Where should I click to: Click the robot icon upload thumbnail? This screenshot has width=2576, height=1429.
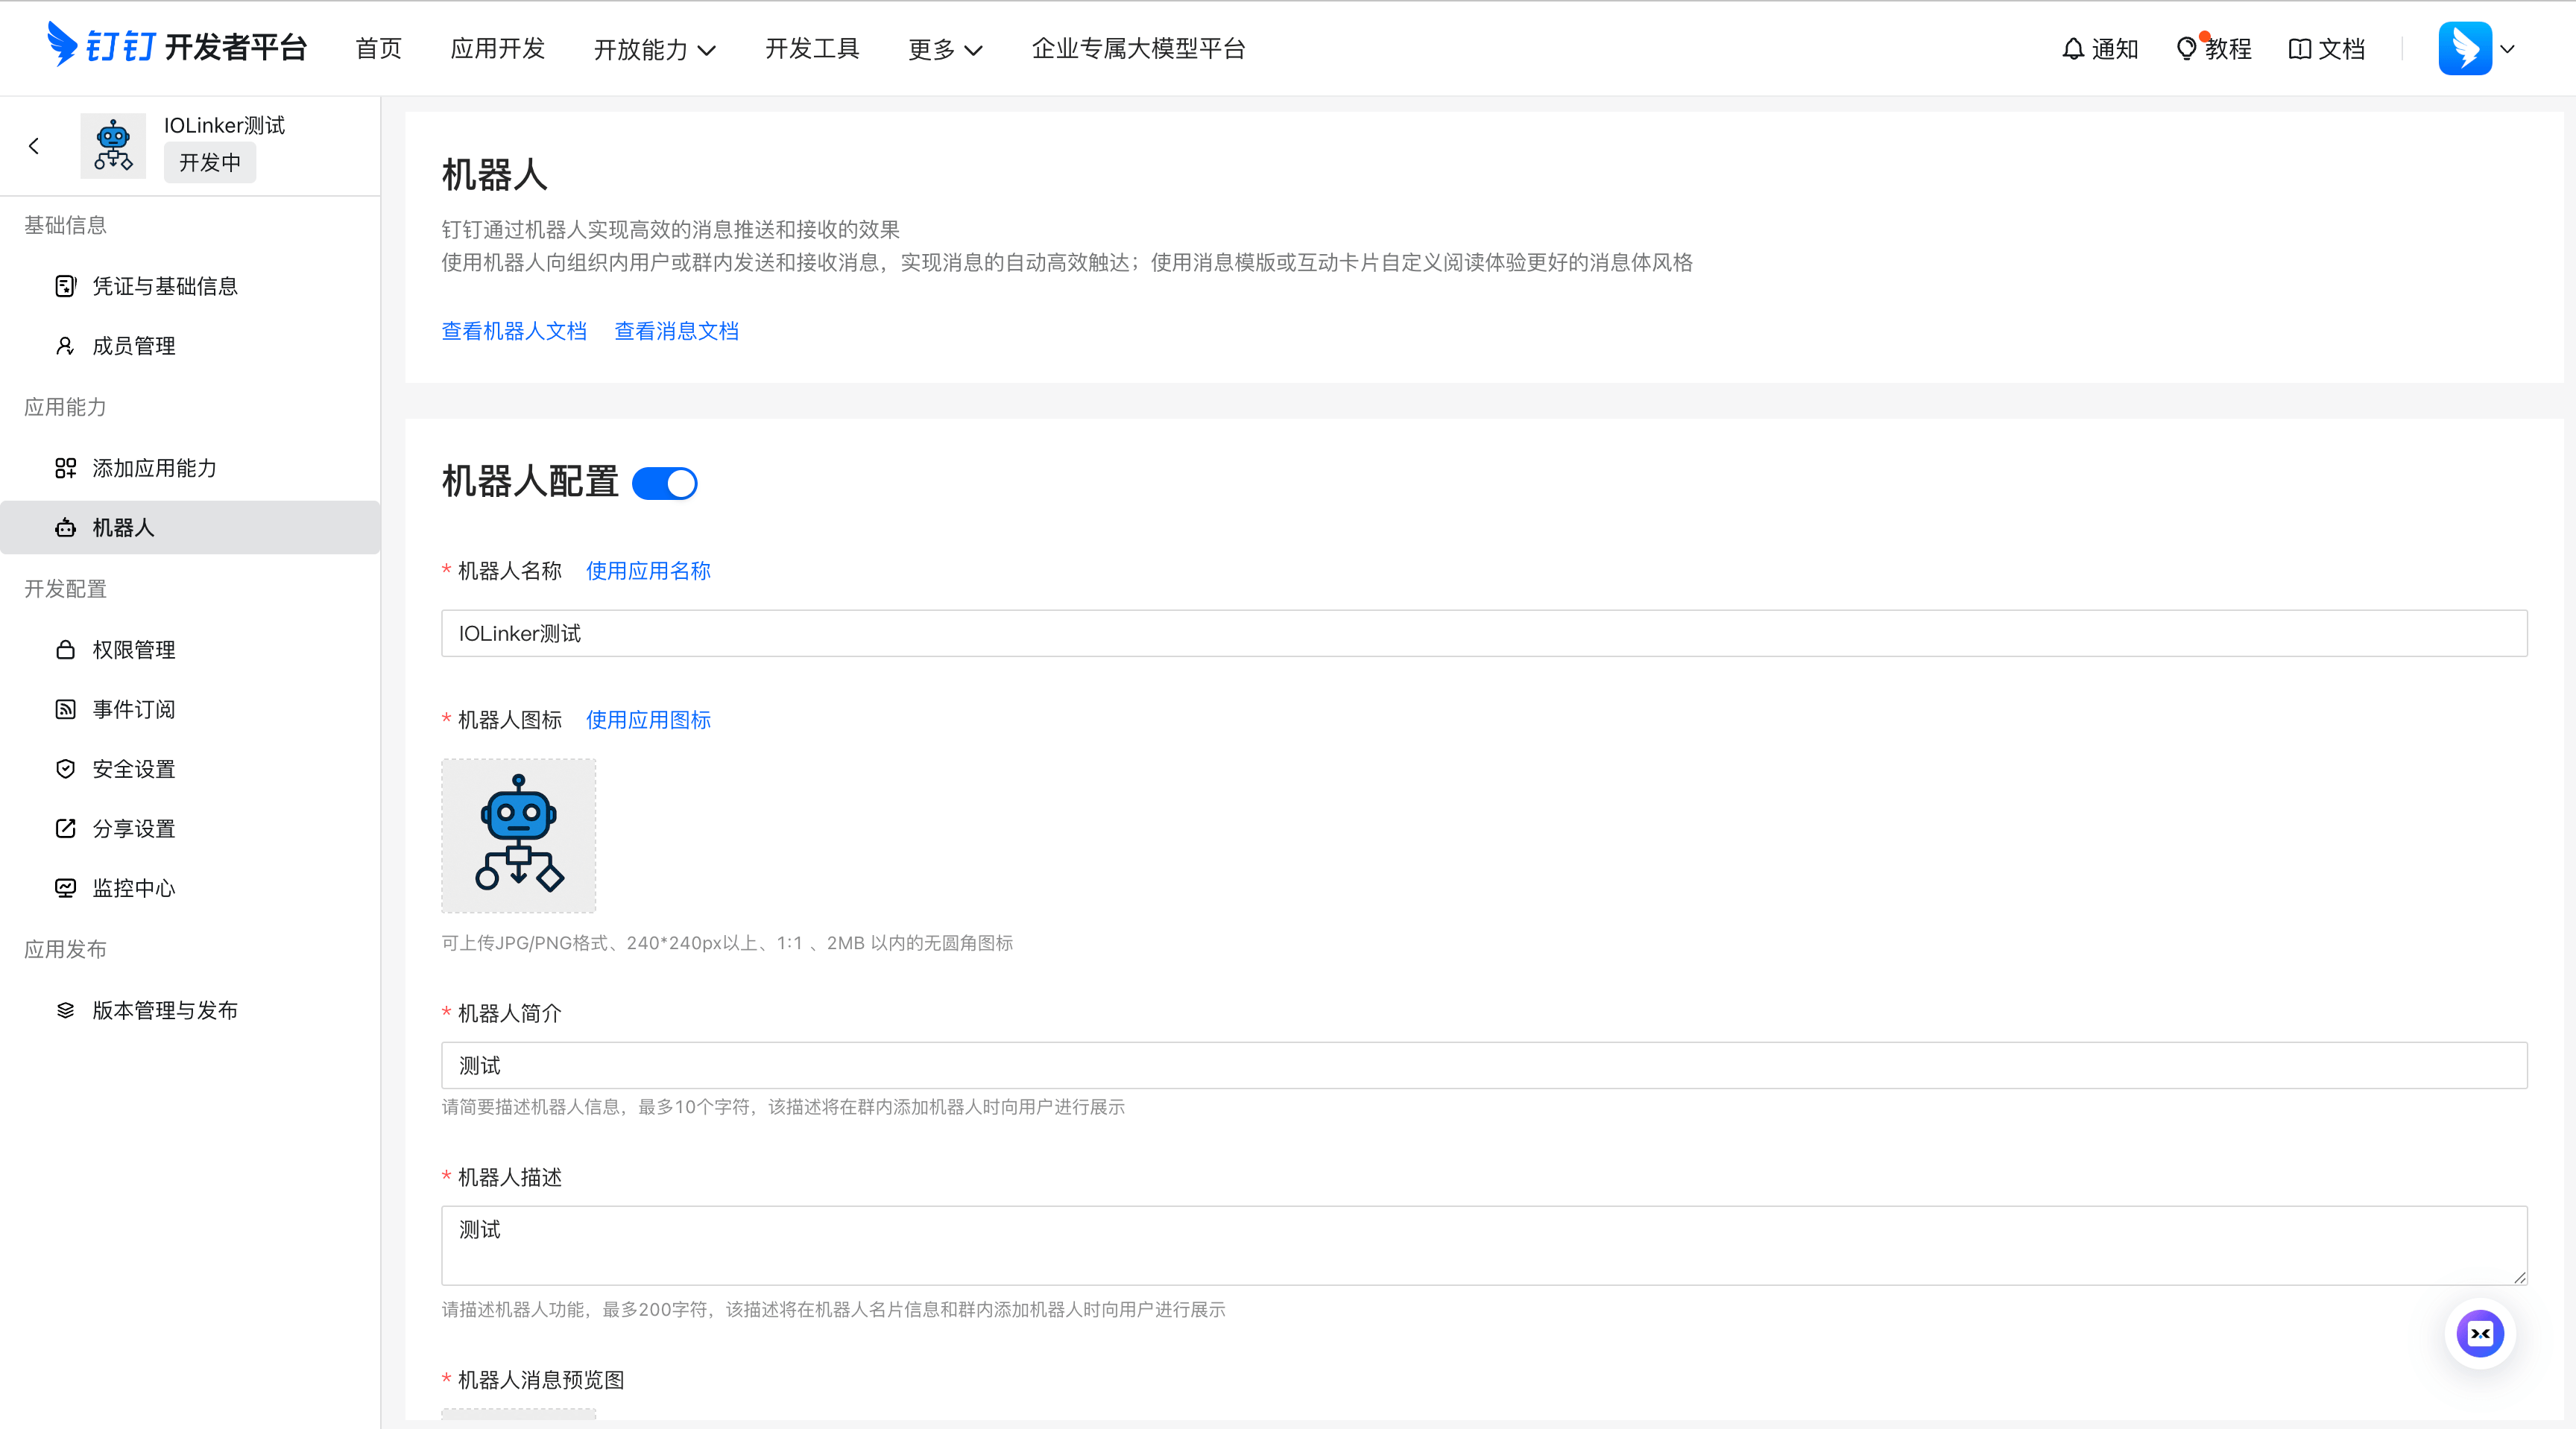coord(518,835)
